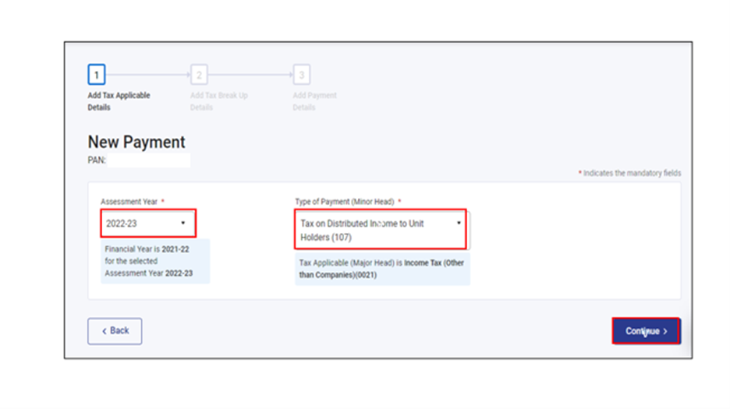Screen dimensions: 730x409
Task: Click the left chevron on Back button
Action: click(105, 331)
